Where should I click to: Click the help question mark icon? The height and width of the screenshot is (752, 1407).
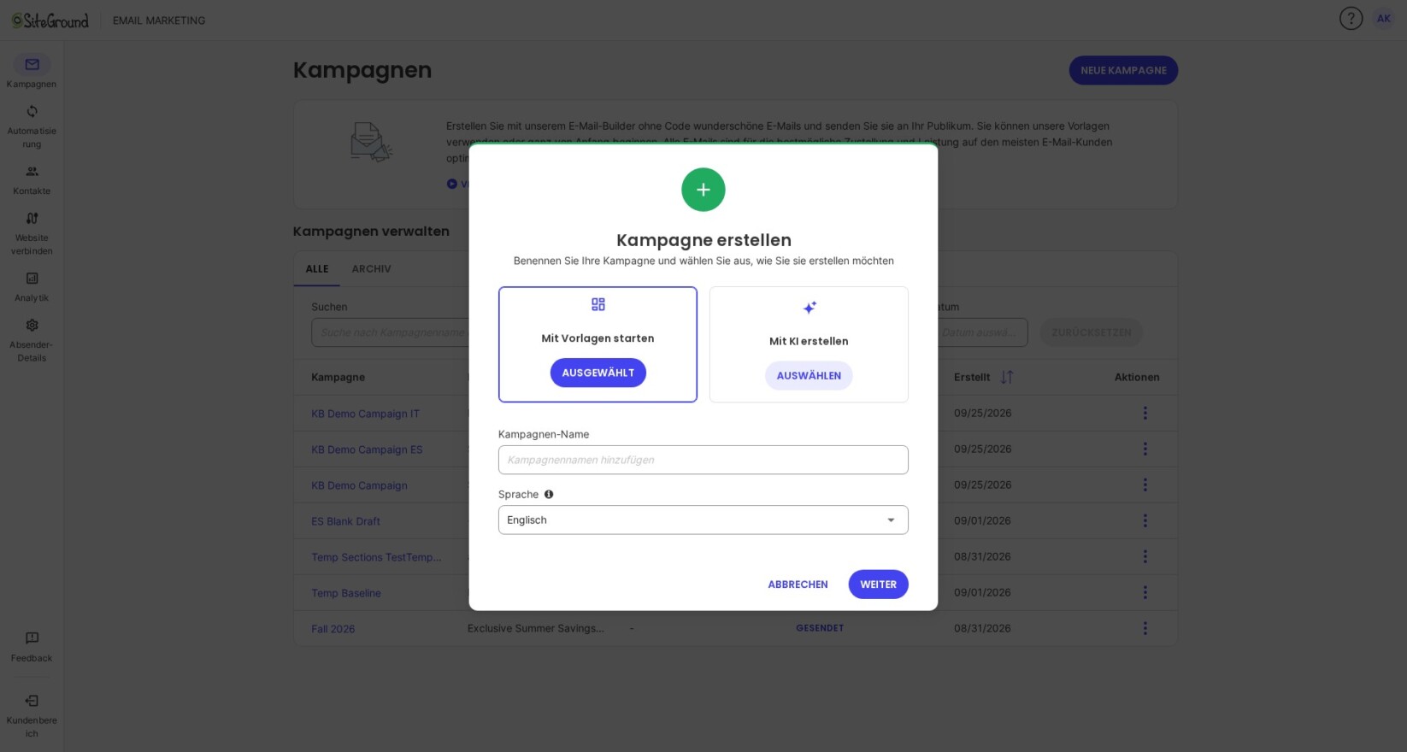(x=1351, y=18)
